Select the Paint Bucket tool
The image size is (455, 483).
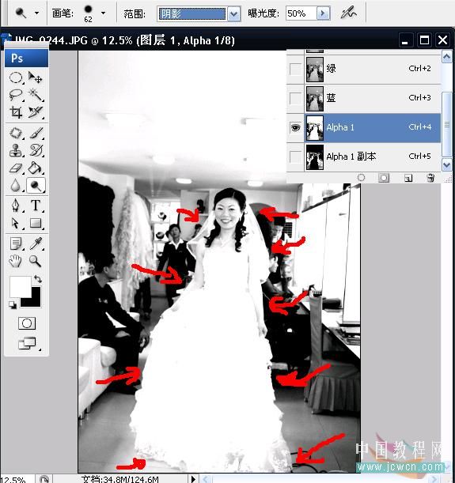click(x=35, y=168)
